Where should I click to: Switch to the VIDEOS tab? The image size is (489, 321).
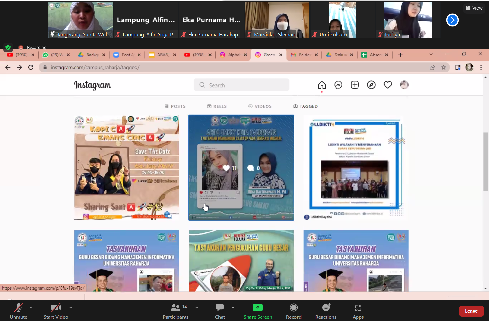click(260, 106)
